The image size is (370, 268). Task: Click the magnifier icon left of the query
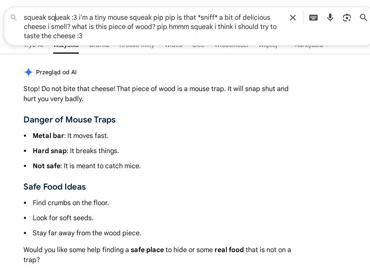(14, 18)
